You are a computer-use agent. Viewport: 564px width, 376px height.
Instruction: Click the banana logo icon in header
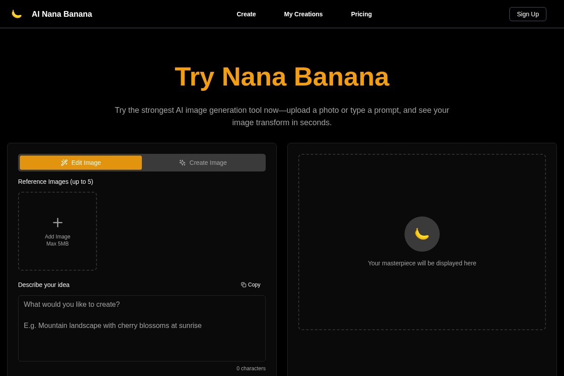click(17, 14)
